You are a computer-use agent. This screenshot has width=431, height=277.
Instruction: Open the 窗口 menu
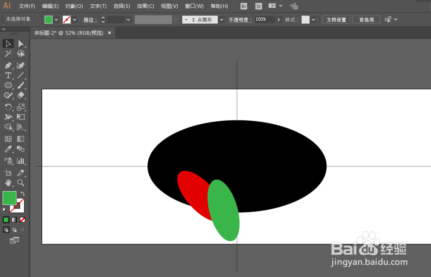point(194,6)
